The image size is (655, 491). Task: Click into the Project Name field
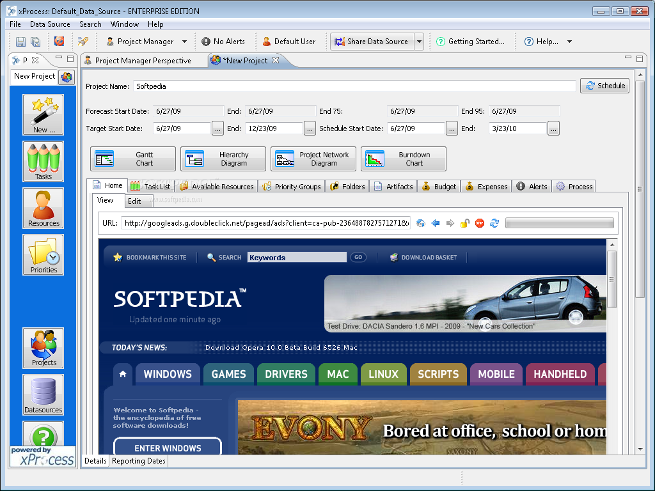click(x=354, y=86)
